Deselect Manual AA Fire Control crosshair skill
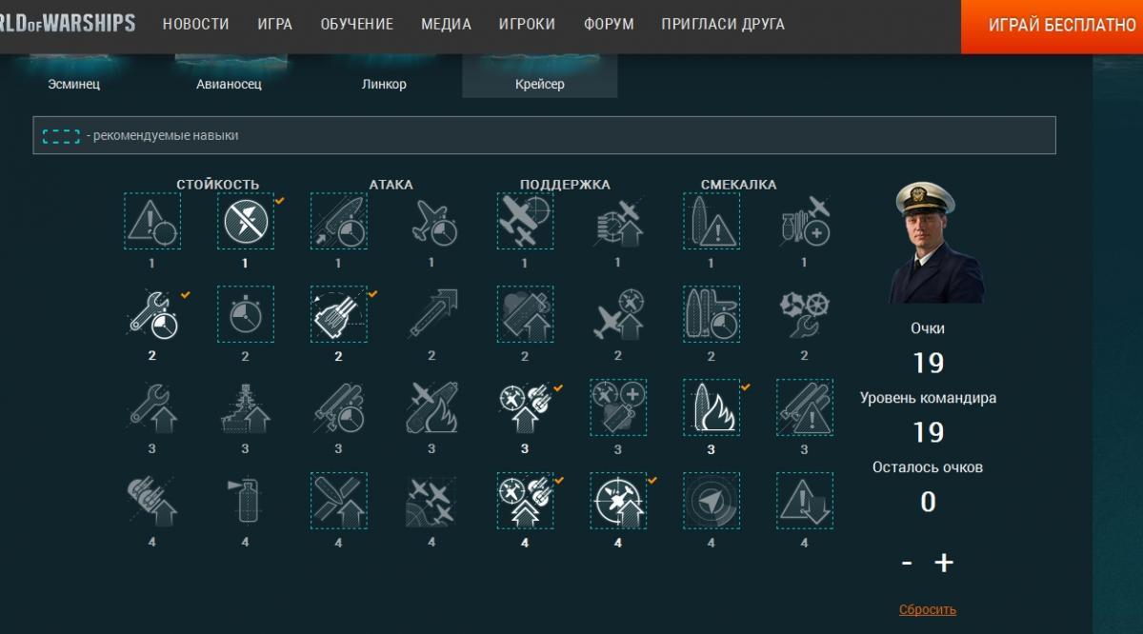 [x=619, y=501]
